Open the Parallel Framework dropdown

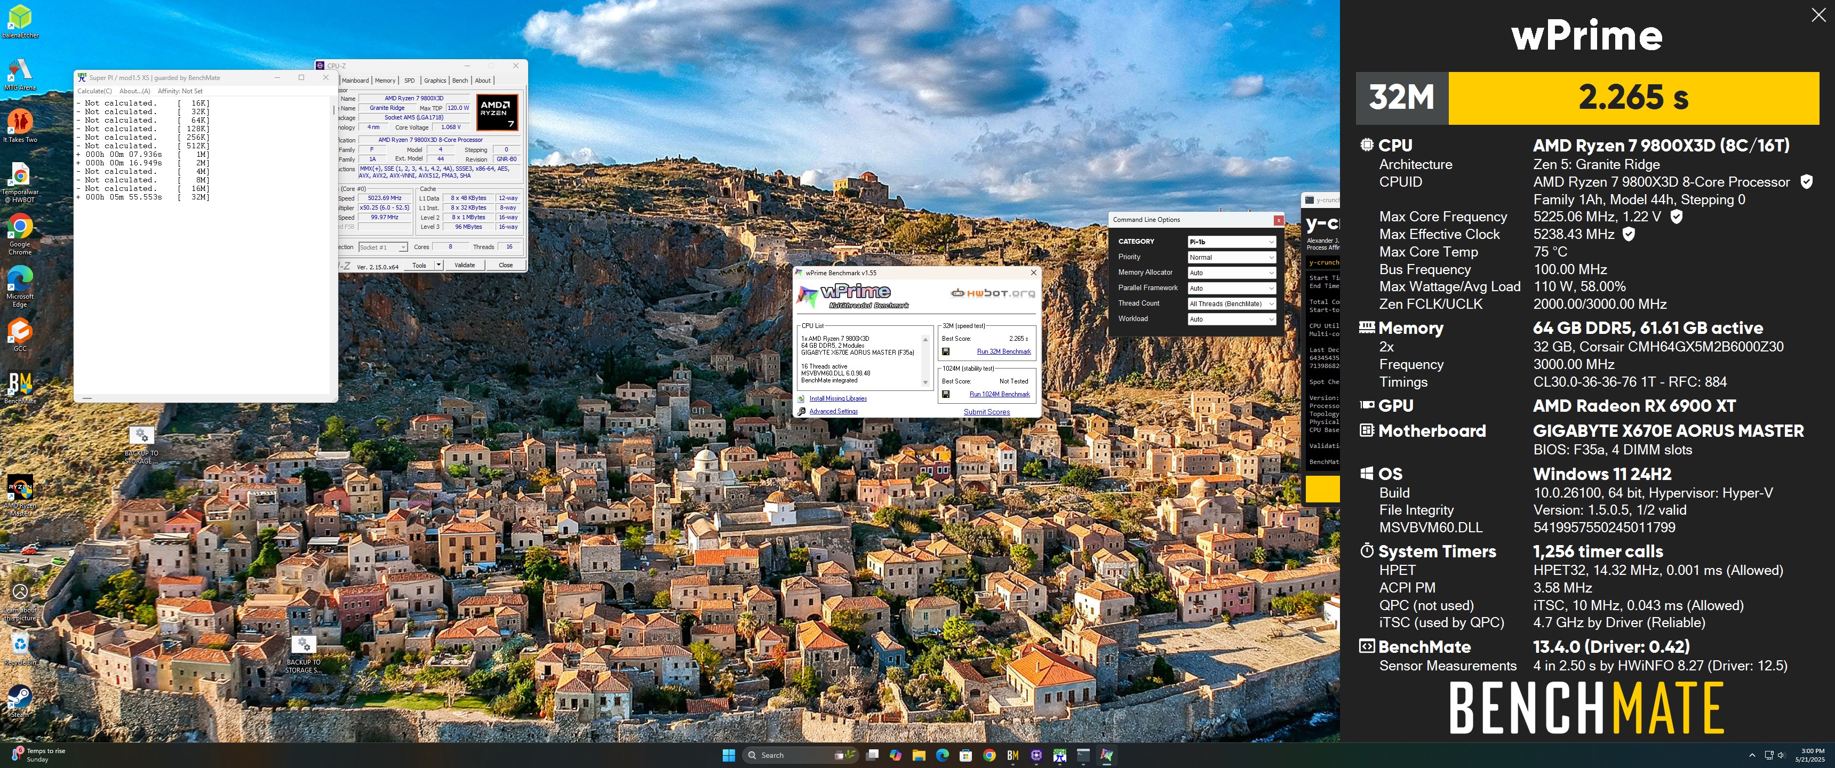coord(1232,289)
